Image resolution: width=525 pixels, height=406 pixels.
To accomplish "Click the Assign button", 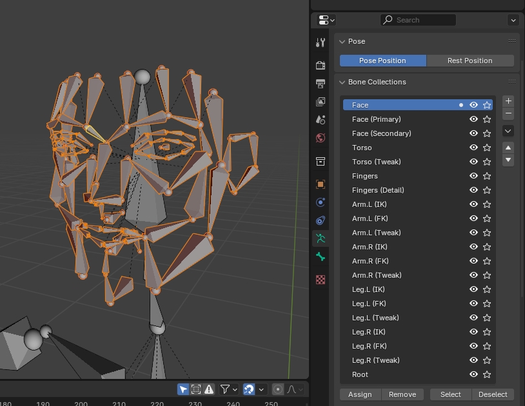I will tap(360, 394).
